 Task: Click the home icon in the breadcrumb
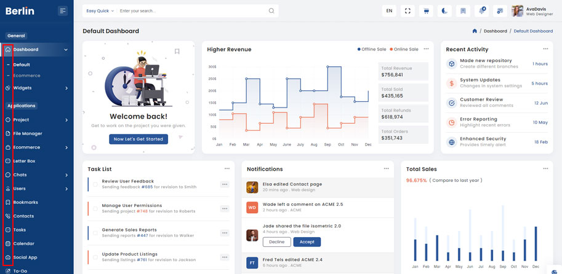coord(475,31)
